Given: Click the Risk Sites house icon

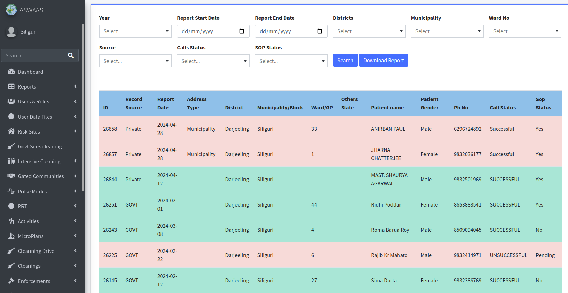Looking at the screenshot, I should [x=11, y=131].
